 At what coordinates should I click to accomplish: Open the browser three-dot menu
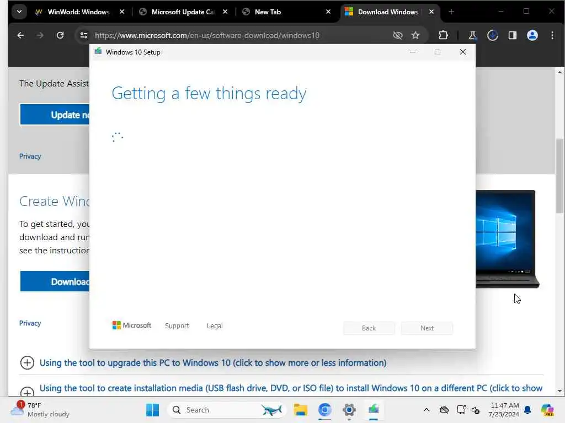[x=552, y=35]
